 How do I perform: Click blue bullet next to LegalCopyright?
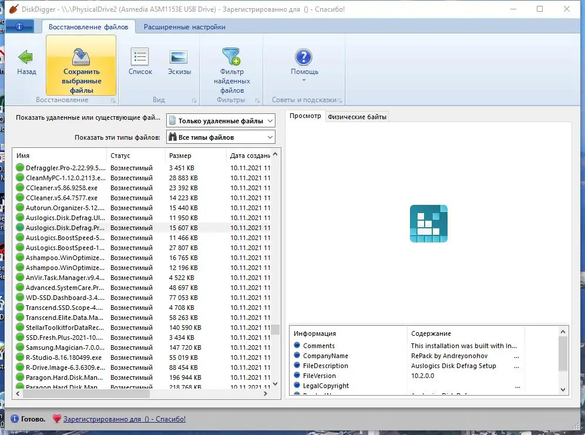click(x=297, y=385)
